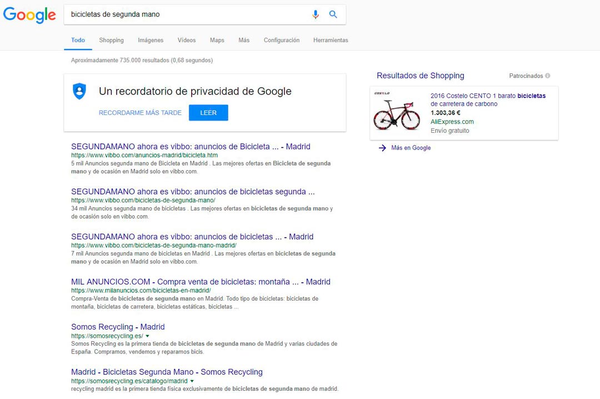Click the Patrocinados label
This screenshot has width=600, height=399.
(526, 76)
